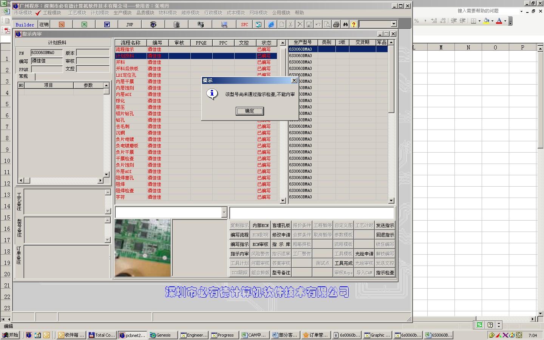Open the 工程模块 menu
Screen dimensions: 544x340
click(x=52, y=13)
